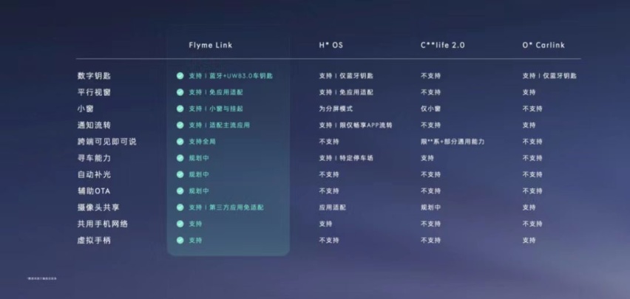The image size is (630, 299).
Task: Click the checkmark in the 自动补光 row
Action: coord(180,174)
